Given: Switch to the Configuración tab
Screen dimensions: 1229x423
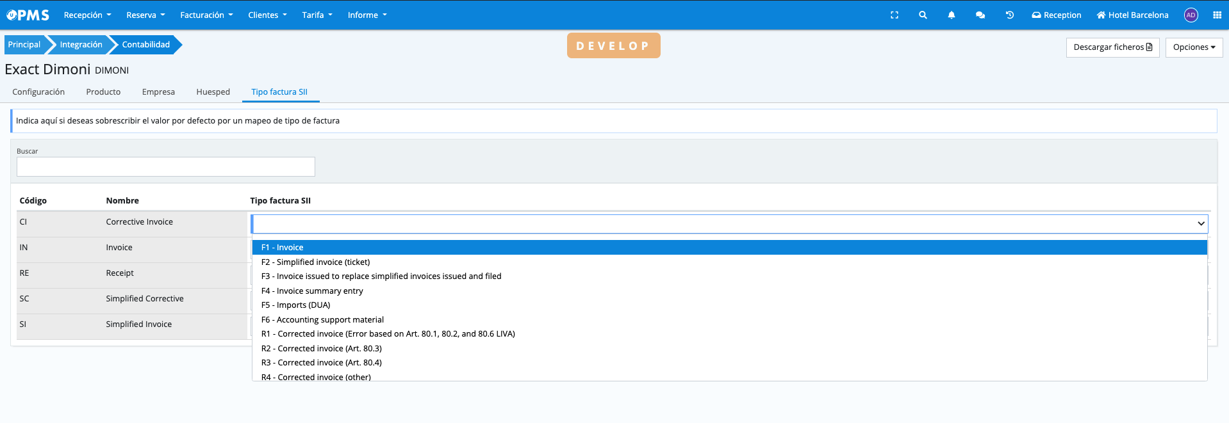Looking at the screenshot, I should click(38, 92).
